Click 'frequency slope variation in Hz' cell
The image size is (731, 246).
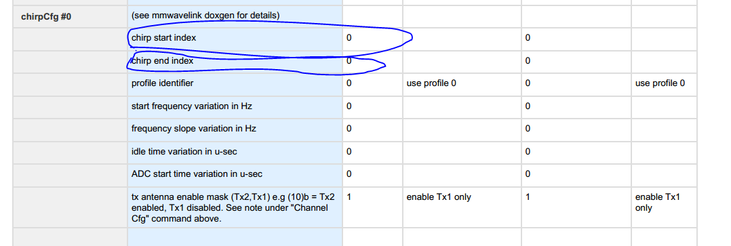tap(235, 129)
